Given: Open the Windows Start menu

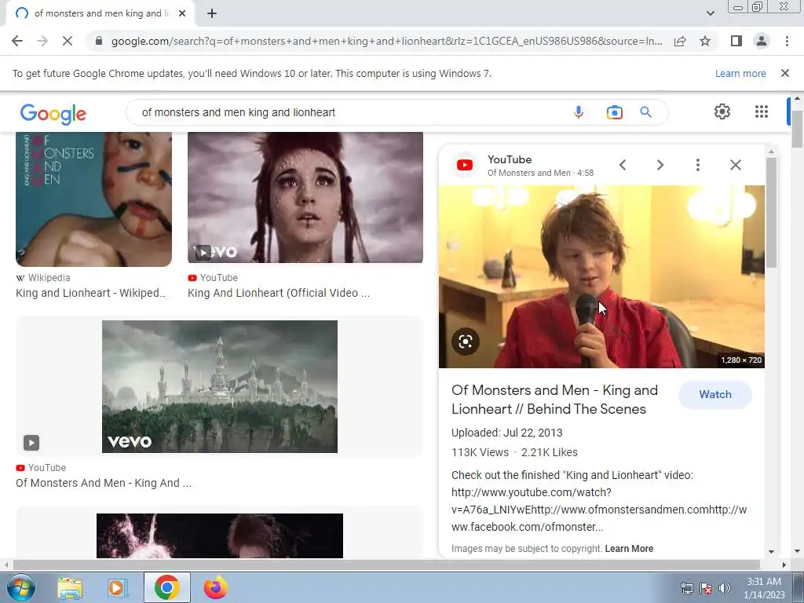Looking at the screenshot, I should [21, 587].
